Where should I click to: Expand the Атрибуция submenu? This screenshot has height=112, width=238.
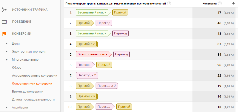pyautogui.click(x=7, y=108)
